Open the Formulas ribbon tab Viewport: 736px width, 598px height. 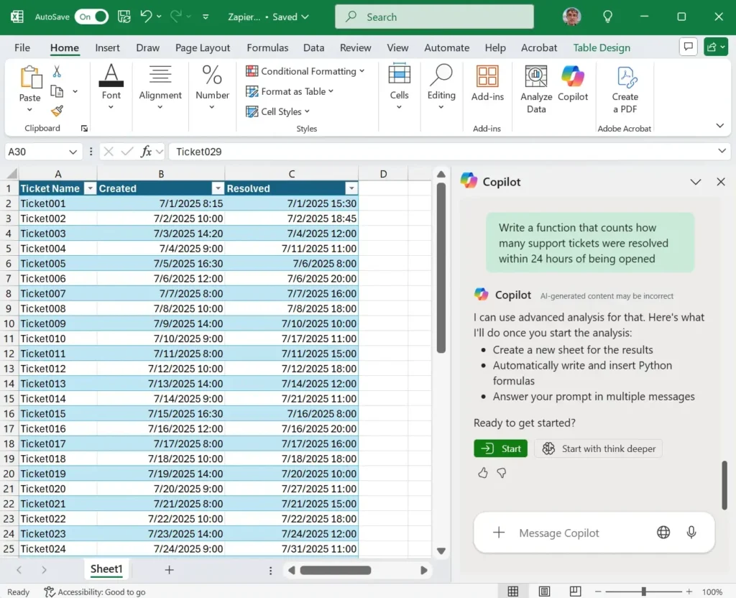coord(267,47)
